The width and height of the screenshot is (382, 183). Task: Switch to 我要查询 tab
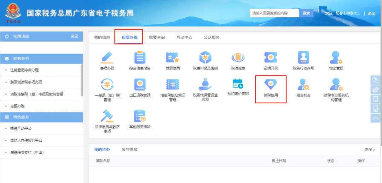click(x=157, y=37)
